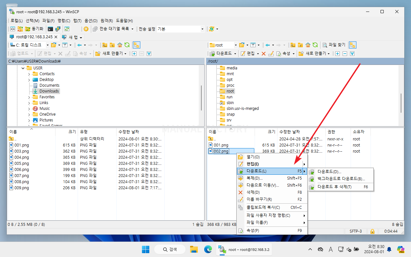The width and height of the screenshot is (411, 257).
Task: Click the 새 탭 new tab button
Action: (x=72, y=37)
